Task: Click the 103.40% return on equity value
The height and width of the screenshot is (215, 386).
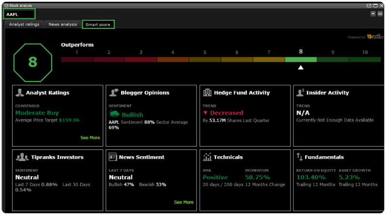Action: click(x=311, y=177)
